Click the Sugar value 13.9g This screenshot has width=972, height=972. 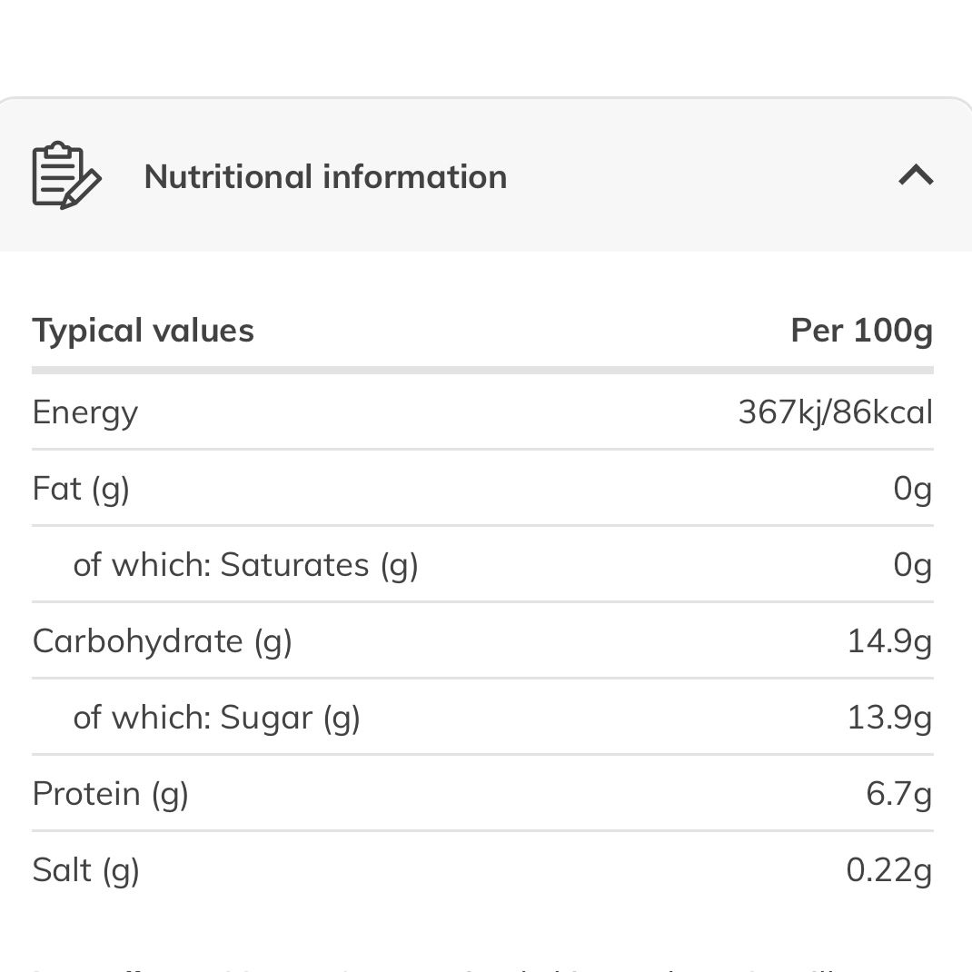point(889,718)
